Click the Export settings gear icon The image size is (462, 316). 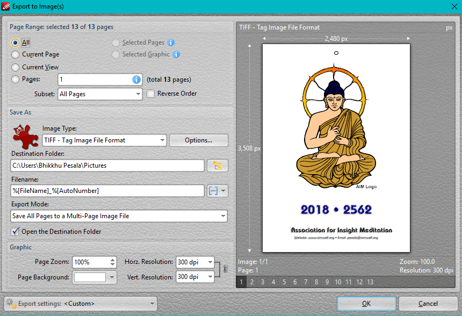[x=11, y=304]
